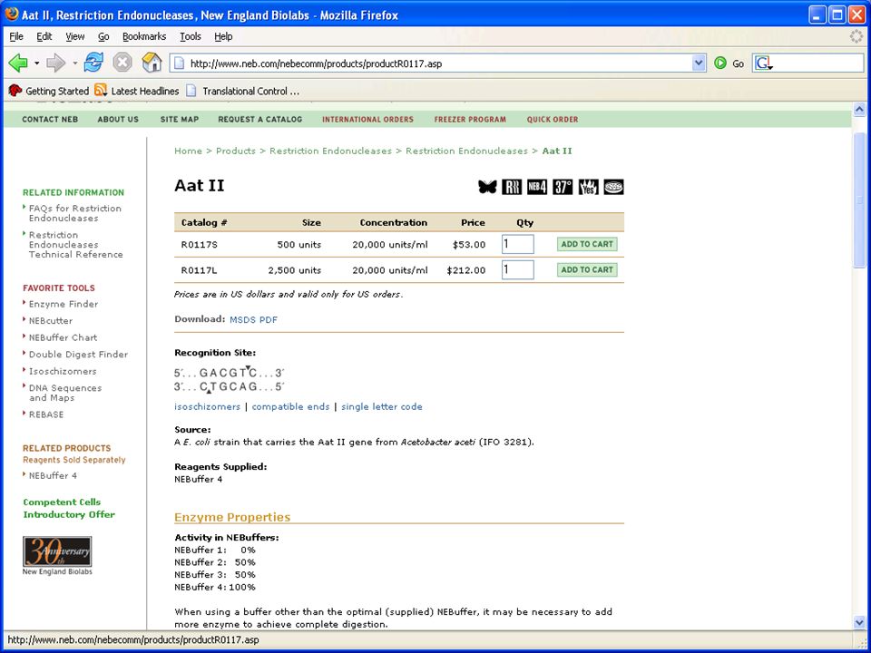The image size is (871, 653).
Task: Click the Forward arrow button
Action: [x=55, y=63]
